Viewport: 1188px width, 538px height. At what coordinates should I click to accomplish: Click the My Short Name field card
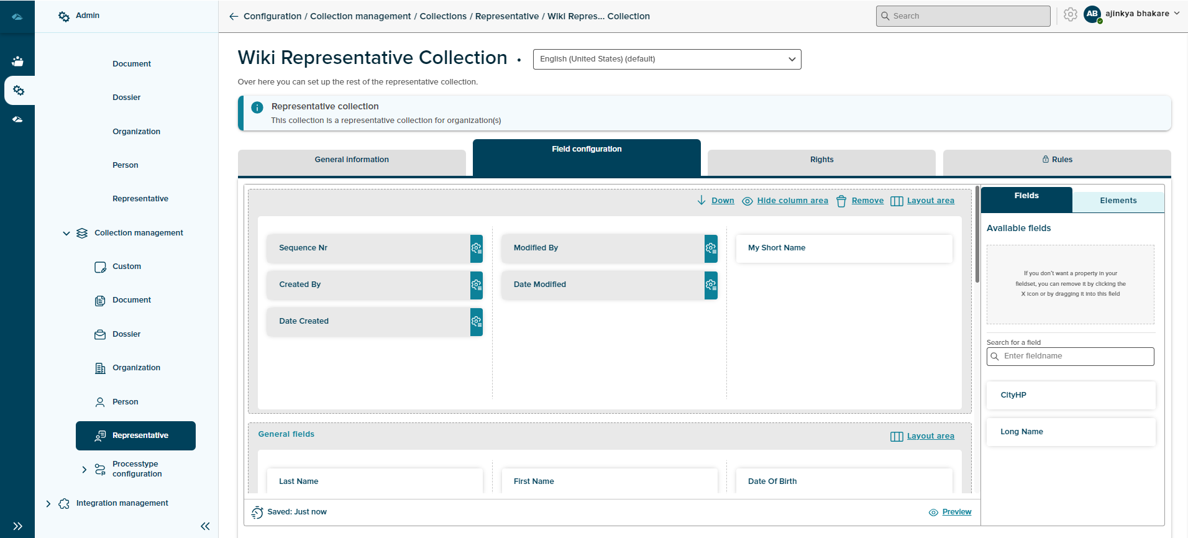(x=844, y=248)
